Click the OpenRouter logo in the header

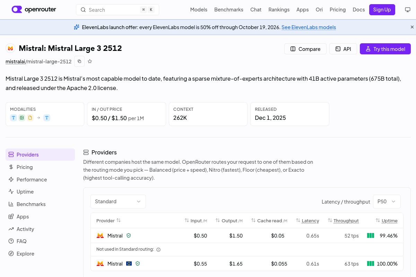(34, 9)
